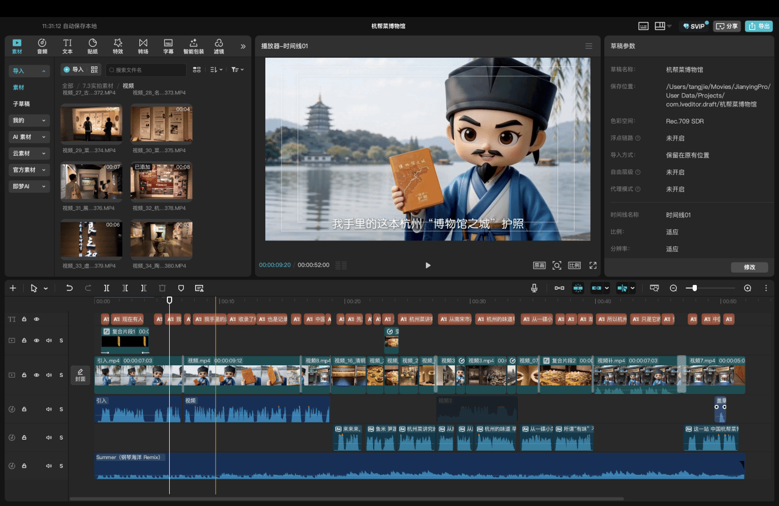
Task: Click the microphone record voiceover icon
Action: [534, 288]
